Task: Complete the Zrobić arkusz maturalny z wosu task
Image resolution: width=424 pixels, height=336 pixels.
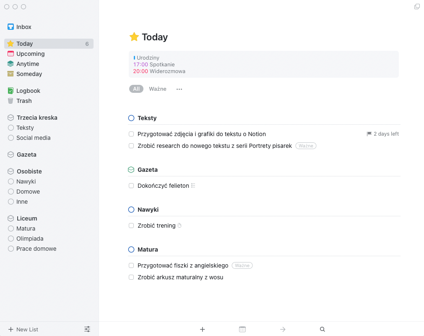Action: (131, 277)
